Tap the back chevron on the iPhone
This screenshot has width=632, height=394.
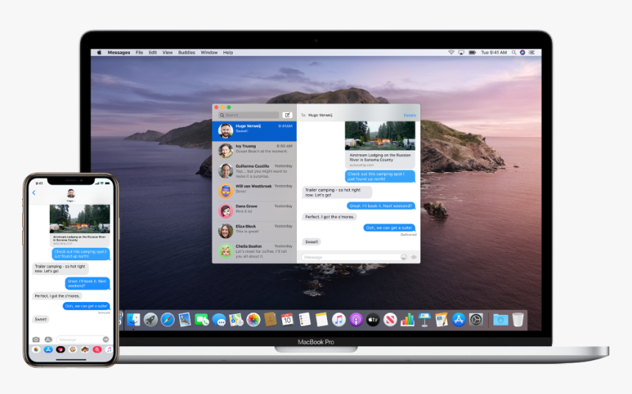pos(35,193)
